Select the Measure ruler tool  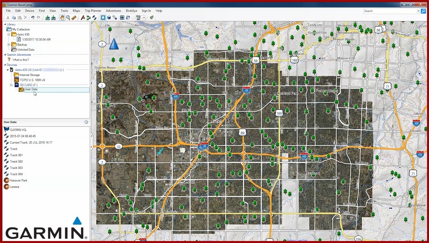click(x=74, y=18)
